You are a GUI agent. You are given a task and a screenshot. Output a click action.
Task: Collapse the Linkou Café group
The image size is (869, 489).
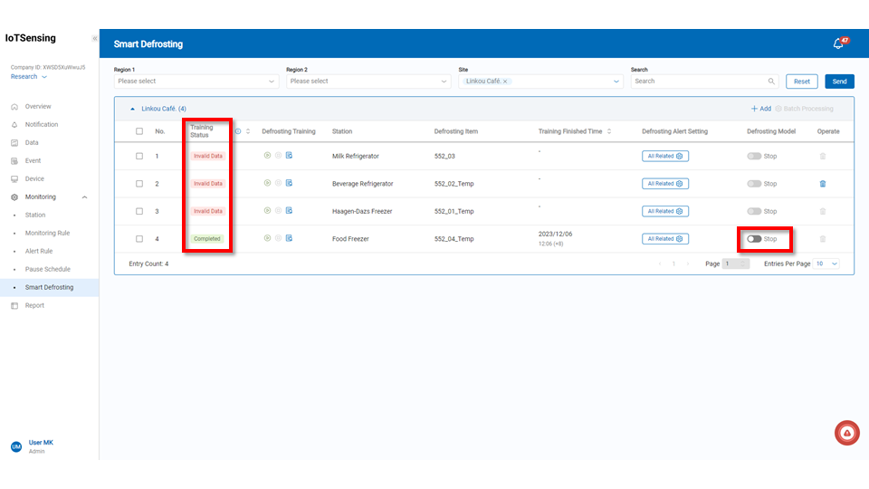(133, 109)
